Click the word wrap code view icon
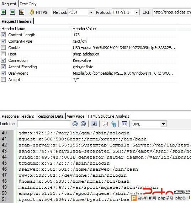 point(124,124)
